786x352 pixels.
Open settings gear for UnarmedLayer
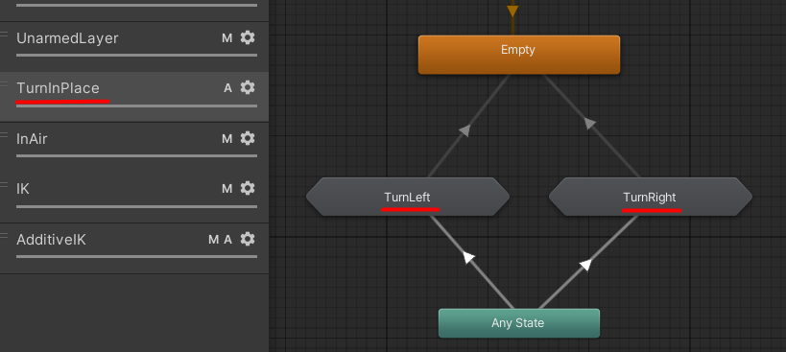coord(248,37)
